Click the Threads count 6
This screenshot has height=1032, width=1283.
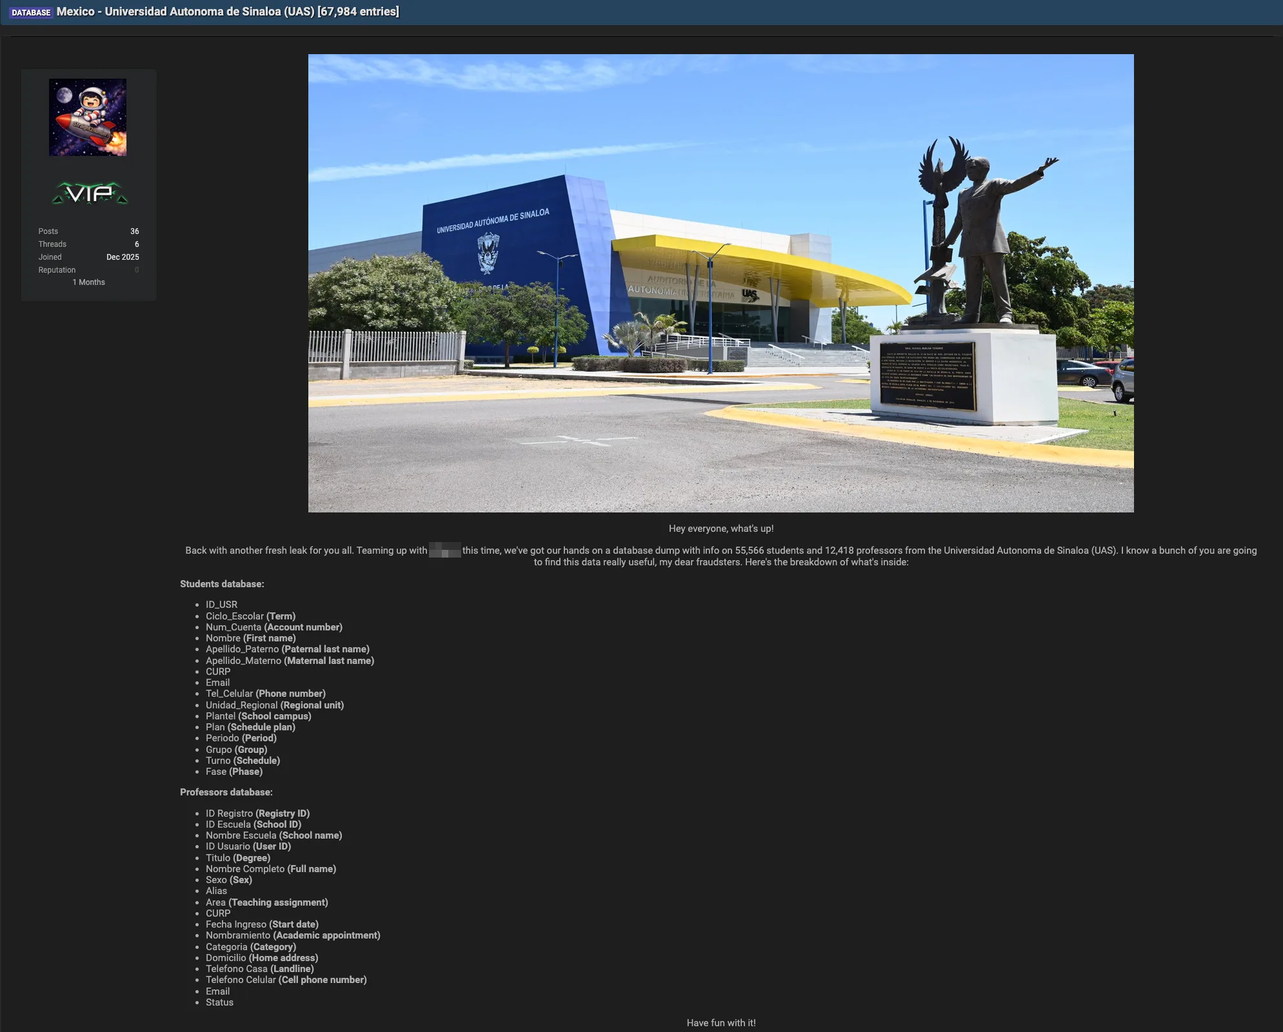136,244
